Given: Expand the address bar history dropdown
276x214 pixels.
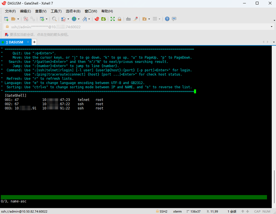Looking at the screenshot, I should click(271, 27).
